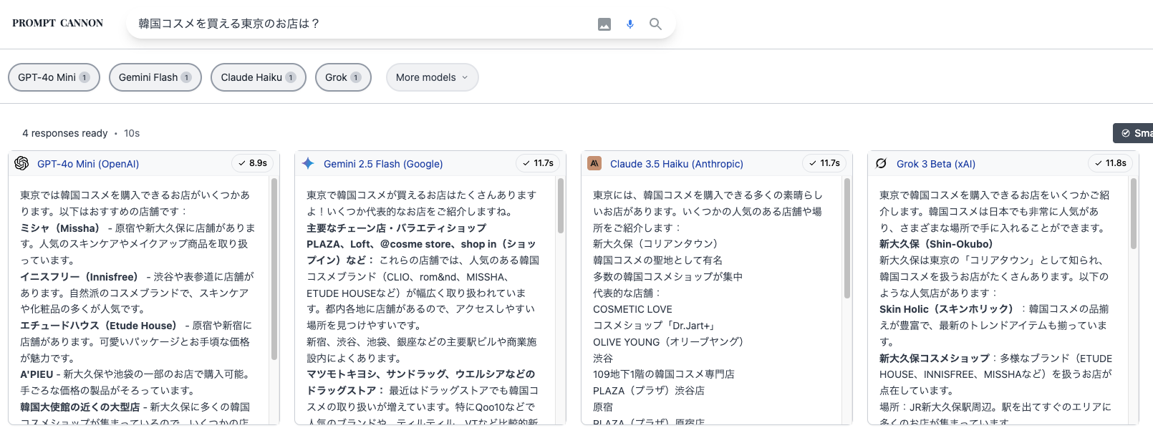Toggle the Grok model chip
The image size is (1153, 438).
tap(343, 77)
